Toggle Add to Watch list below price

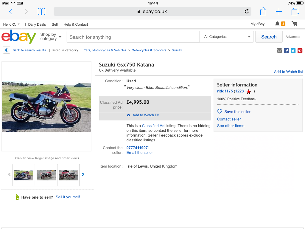point(146,115)
